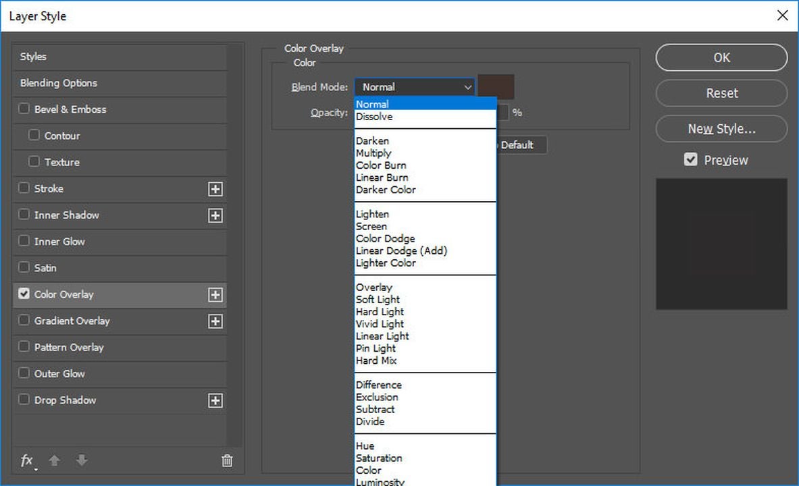Toggle the Outer Glow checkbox
799x486 pixels.
point(24,373)
